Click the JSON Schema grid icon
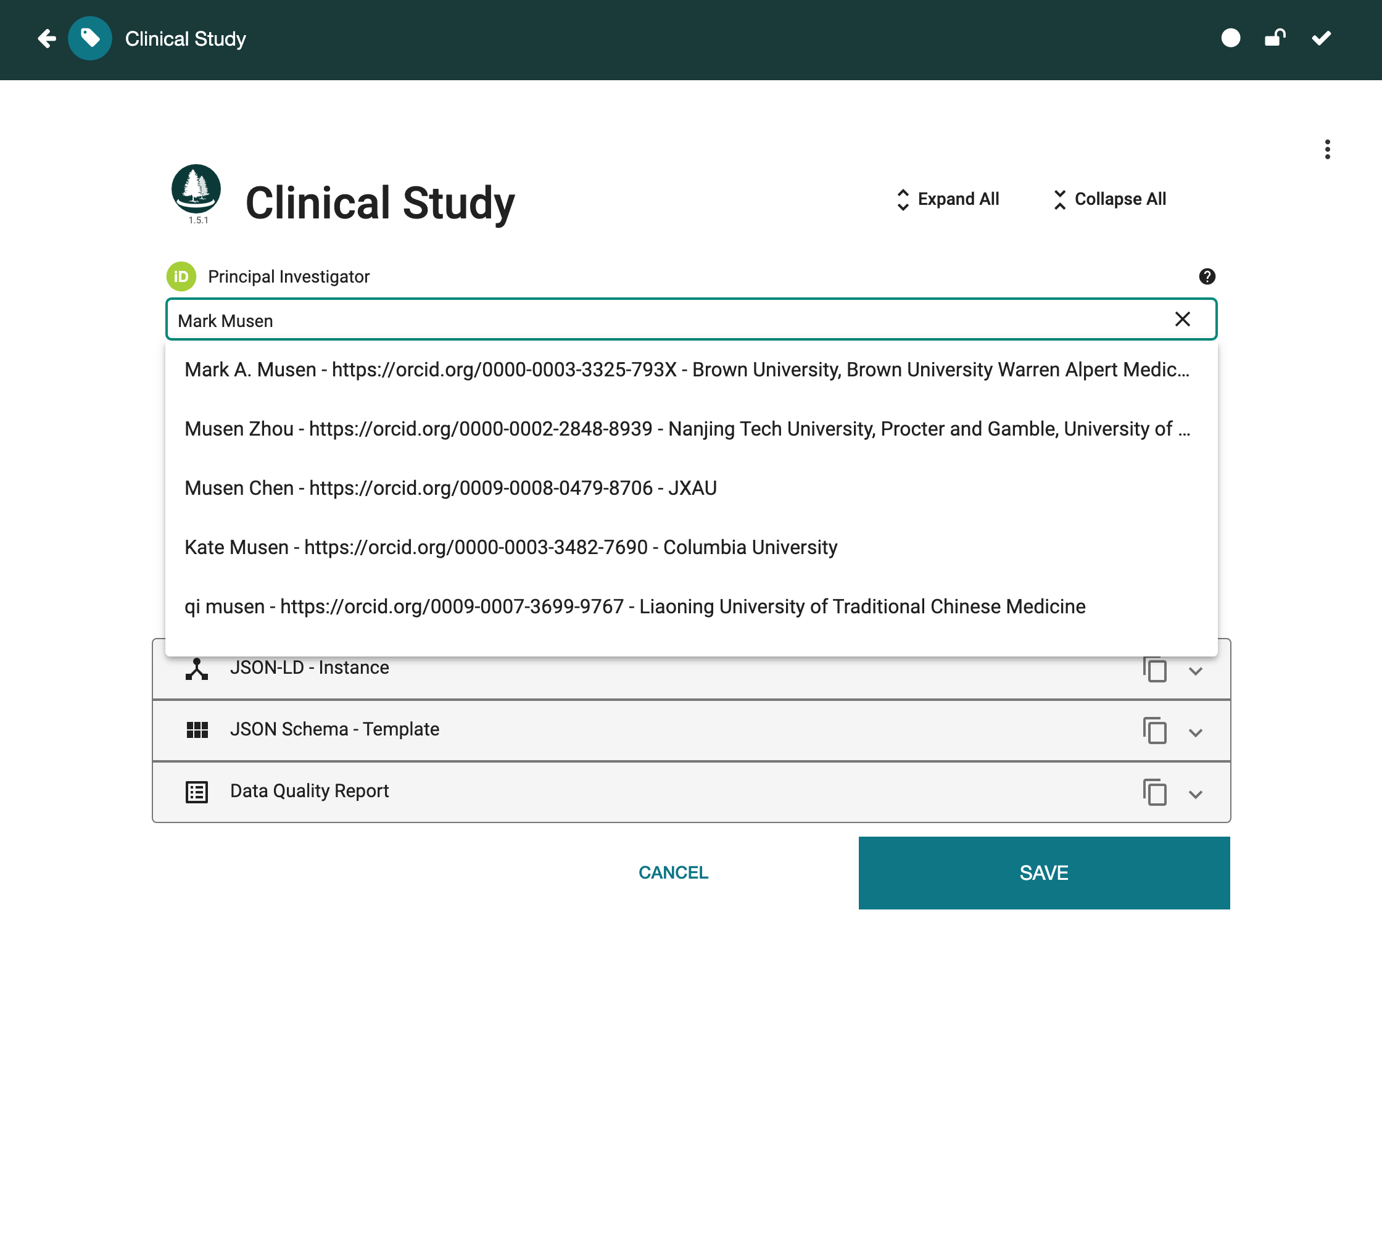The width and height of the screenshot is (1382, 1234). [x=197, y=731]
